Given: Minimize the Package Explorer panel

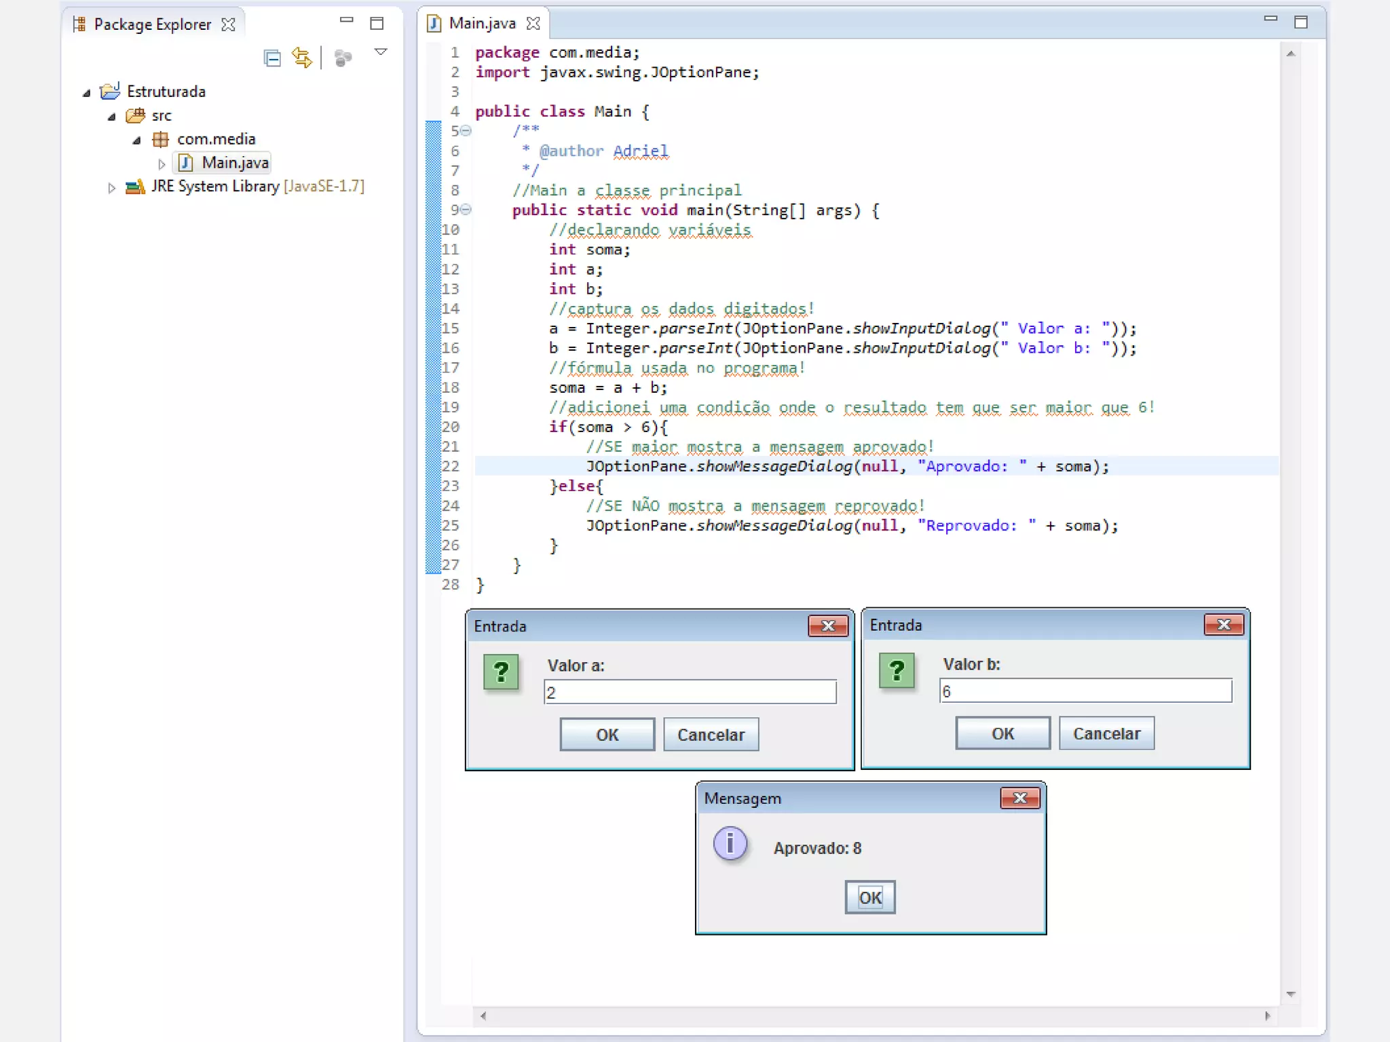Looking at the screenshot, I should click(346, 21).
